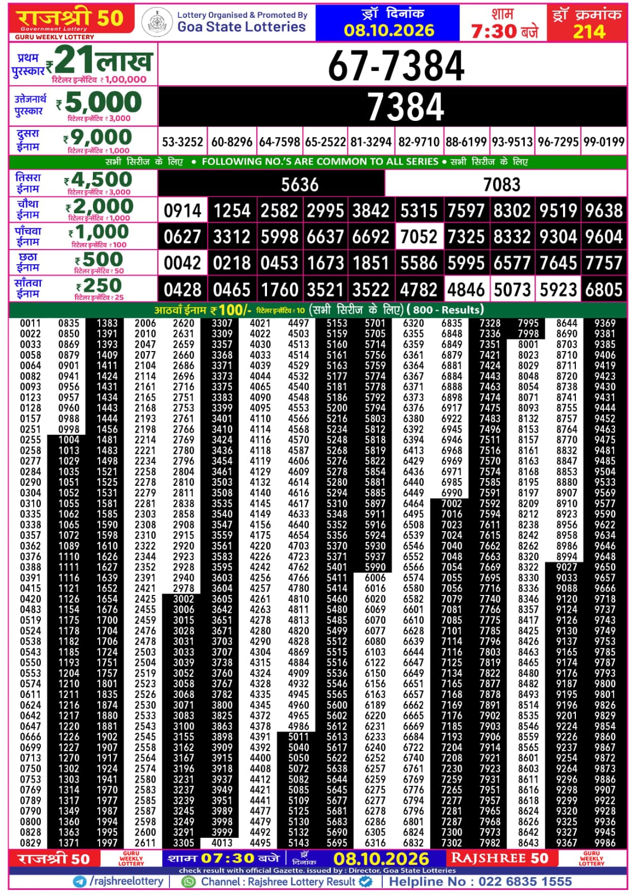
Task: Click the Guru Weekly Lottery badge at footer right
Action: click(592, 859)
